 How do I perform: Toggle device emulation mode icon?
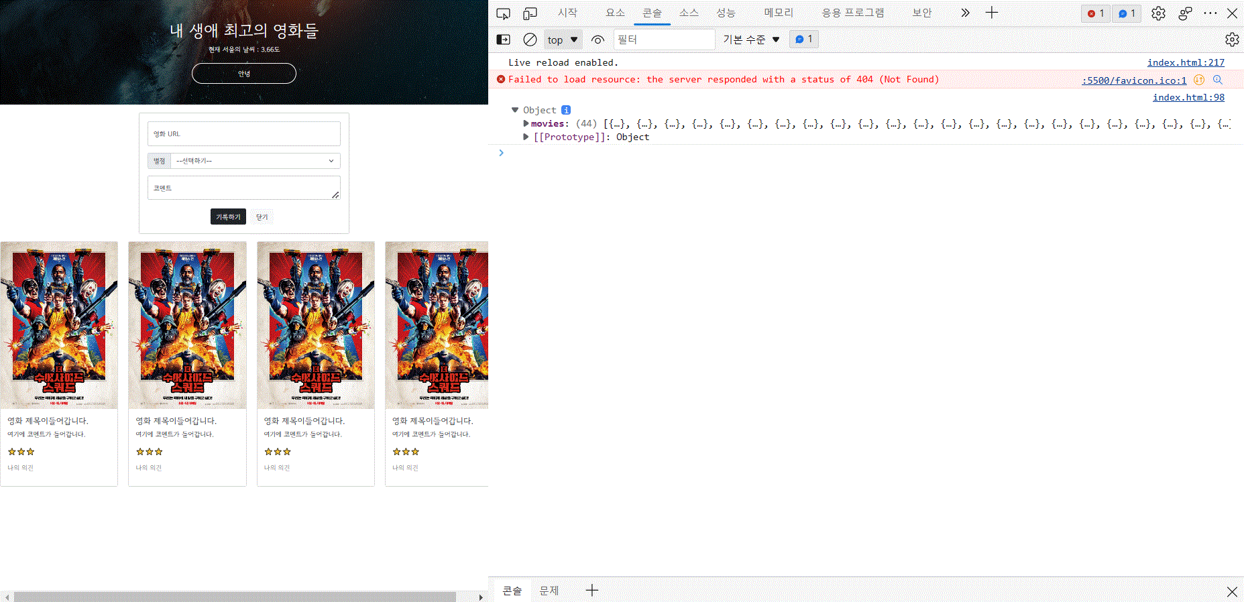[x=530, y=13]
